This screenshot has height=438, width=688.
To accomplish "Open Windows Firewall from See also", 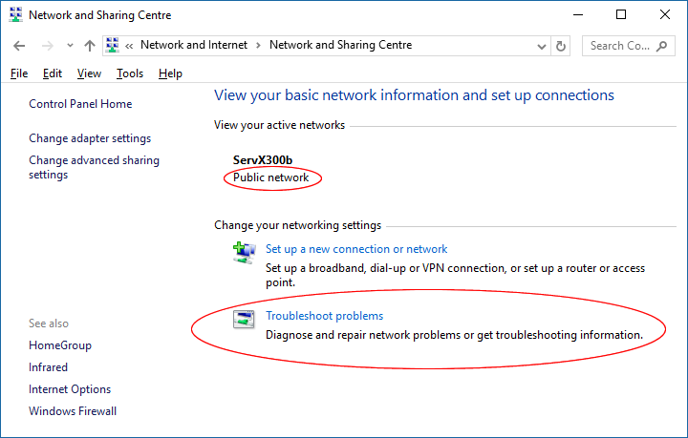I will point(73,411).
